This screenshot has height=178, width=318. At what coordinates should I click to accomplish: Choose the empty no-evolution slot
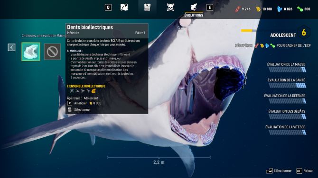coord(52,52)
